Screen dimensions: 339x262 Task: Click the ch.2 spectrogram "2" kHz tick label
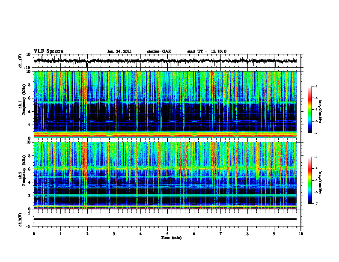(30, 196)
